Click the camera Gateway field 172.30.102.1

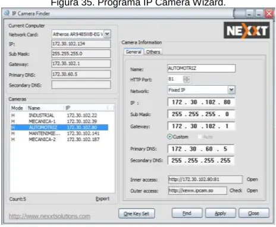[x=201, y=126]
